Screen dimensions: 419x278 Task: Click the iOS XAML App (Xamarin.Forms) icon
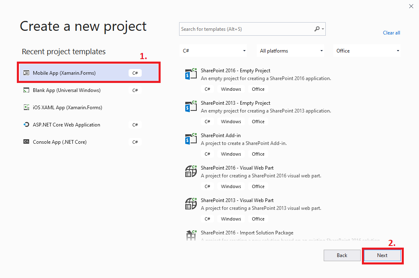point(26,107)
